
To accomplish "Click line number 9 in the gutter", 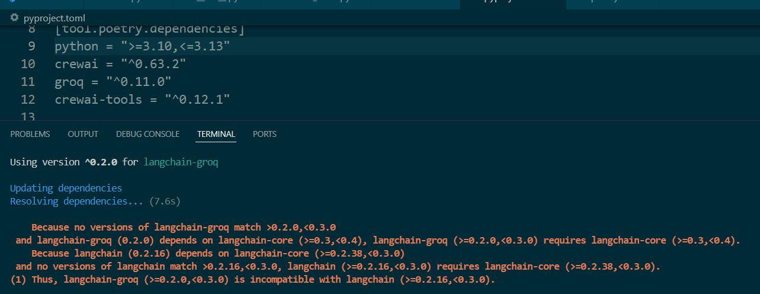I will click(x=31, y=46).
